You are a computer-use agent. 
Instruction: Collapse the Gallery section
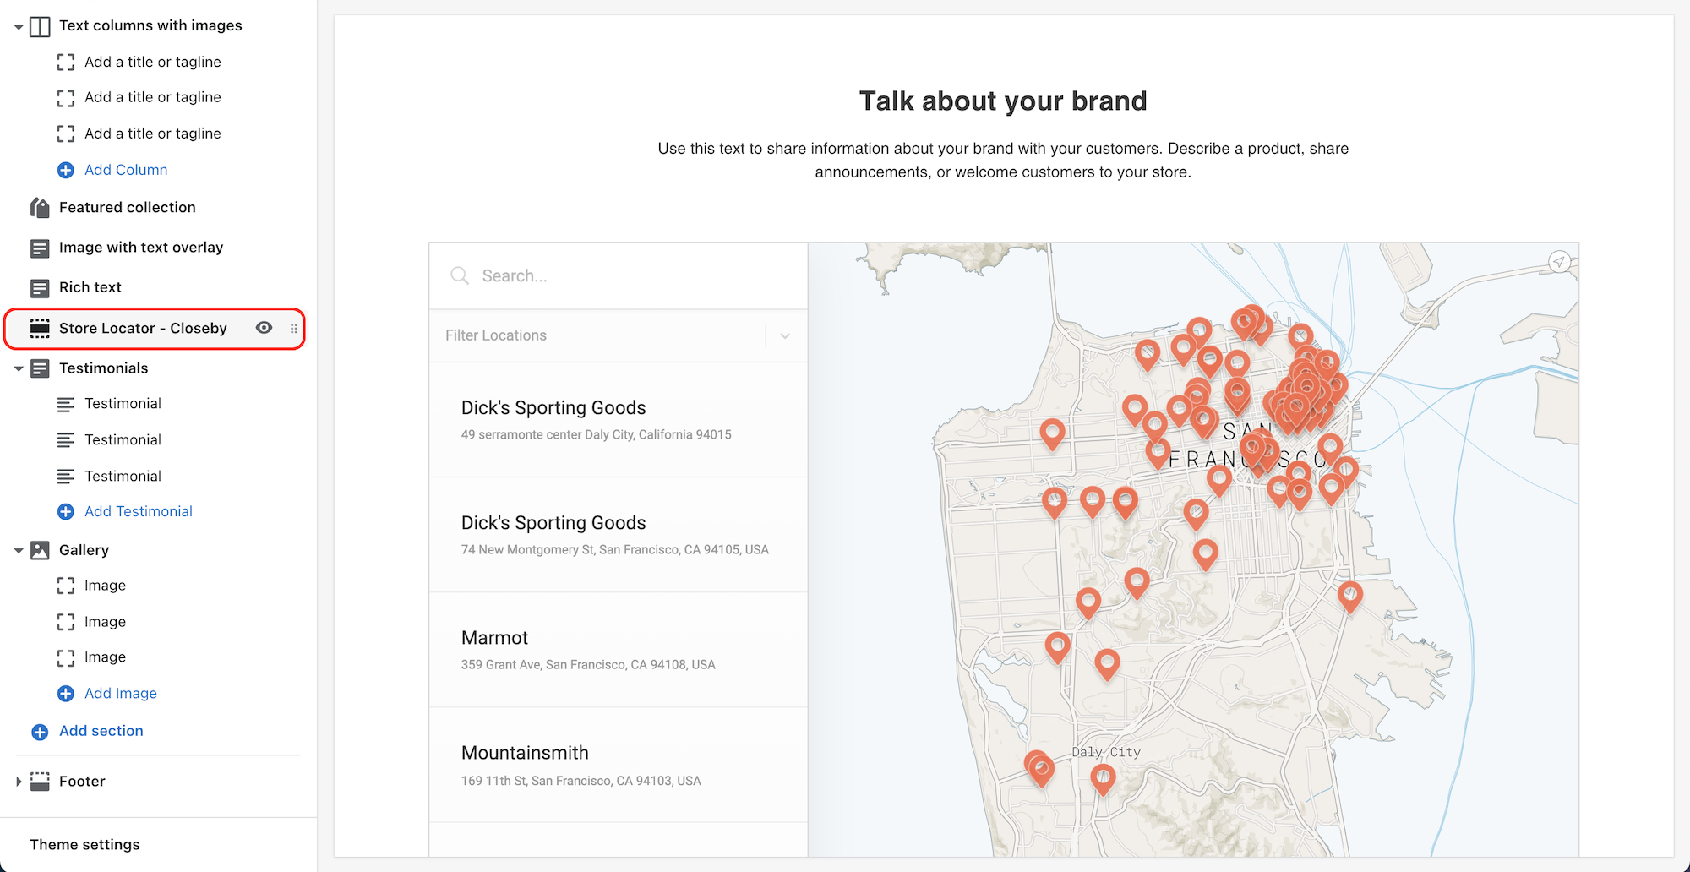(x=19, y=550)
